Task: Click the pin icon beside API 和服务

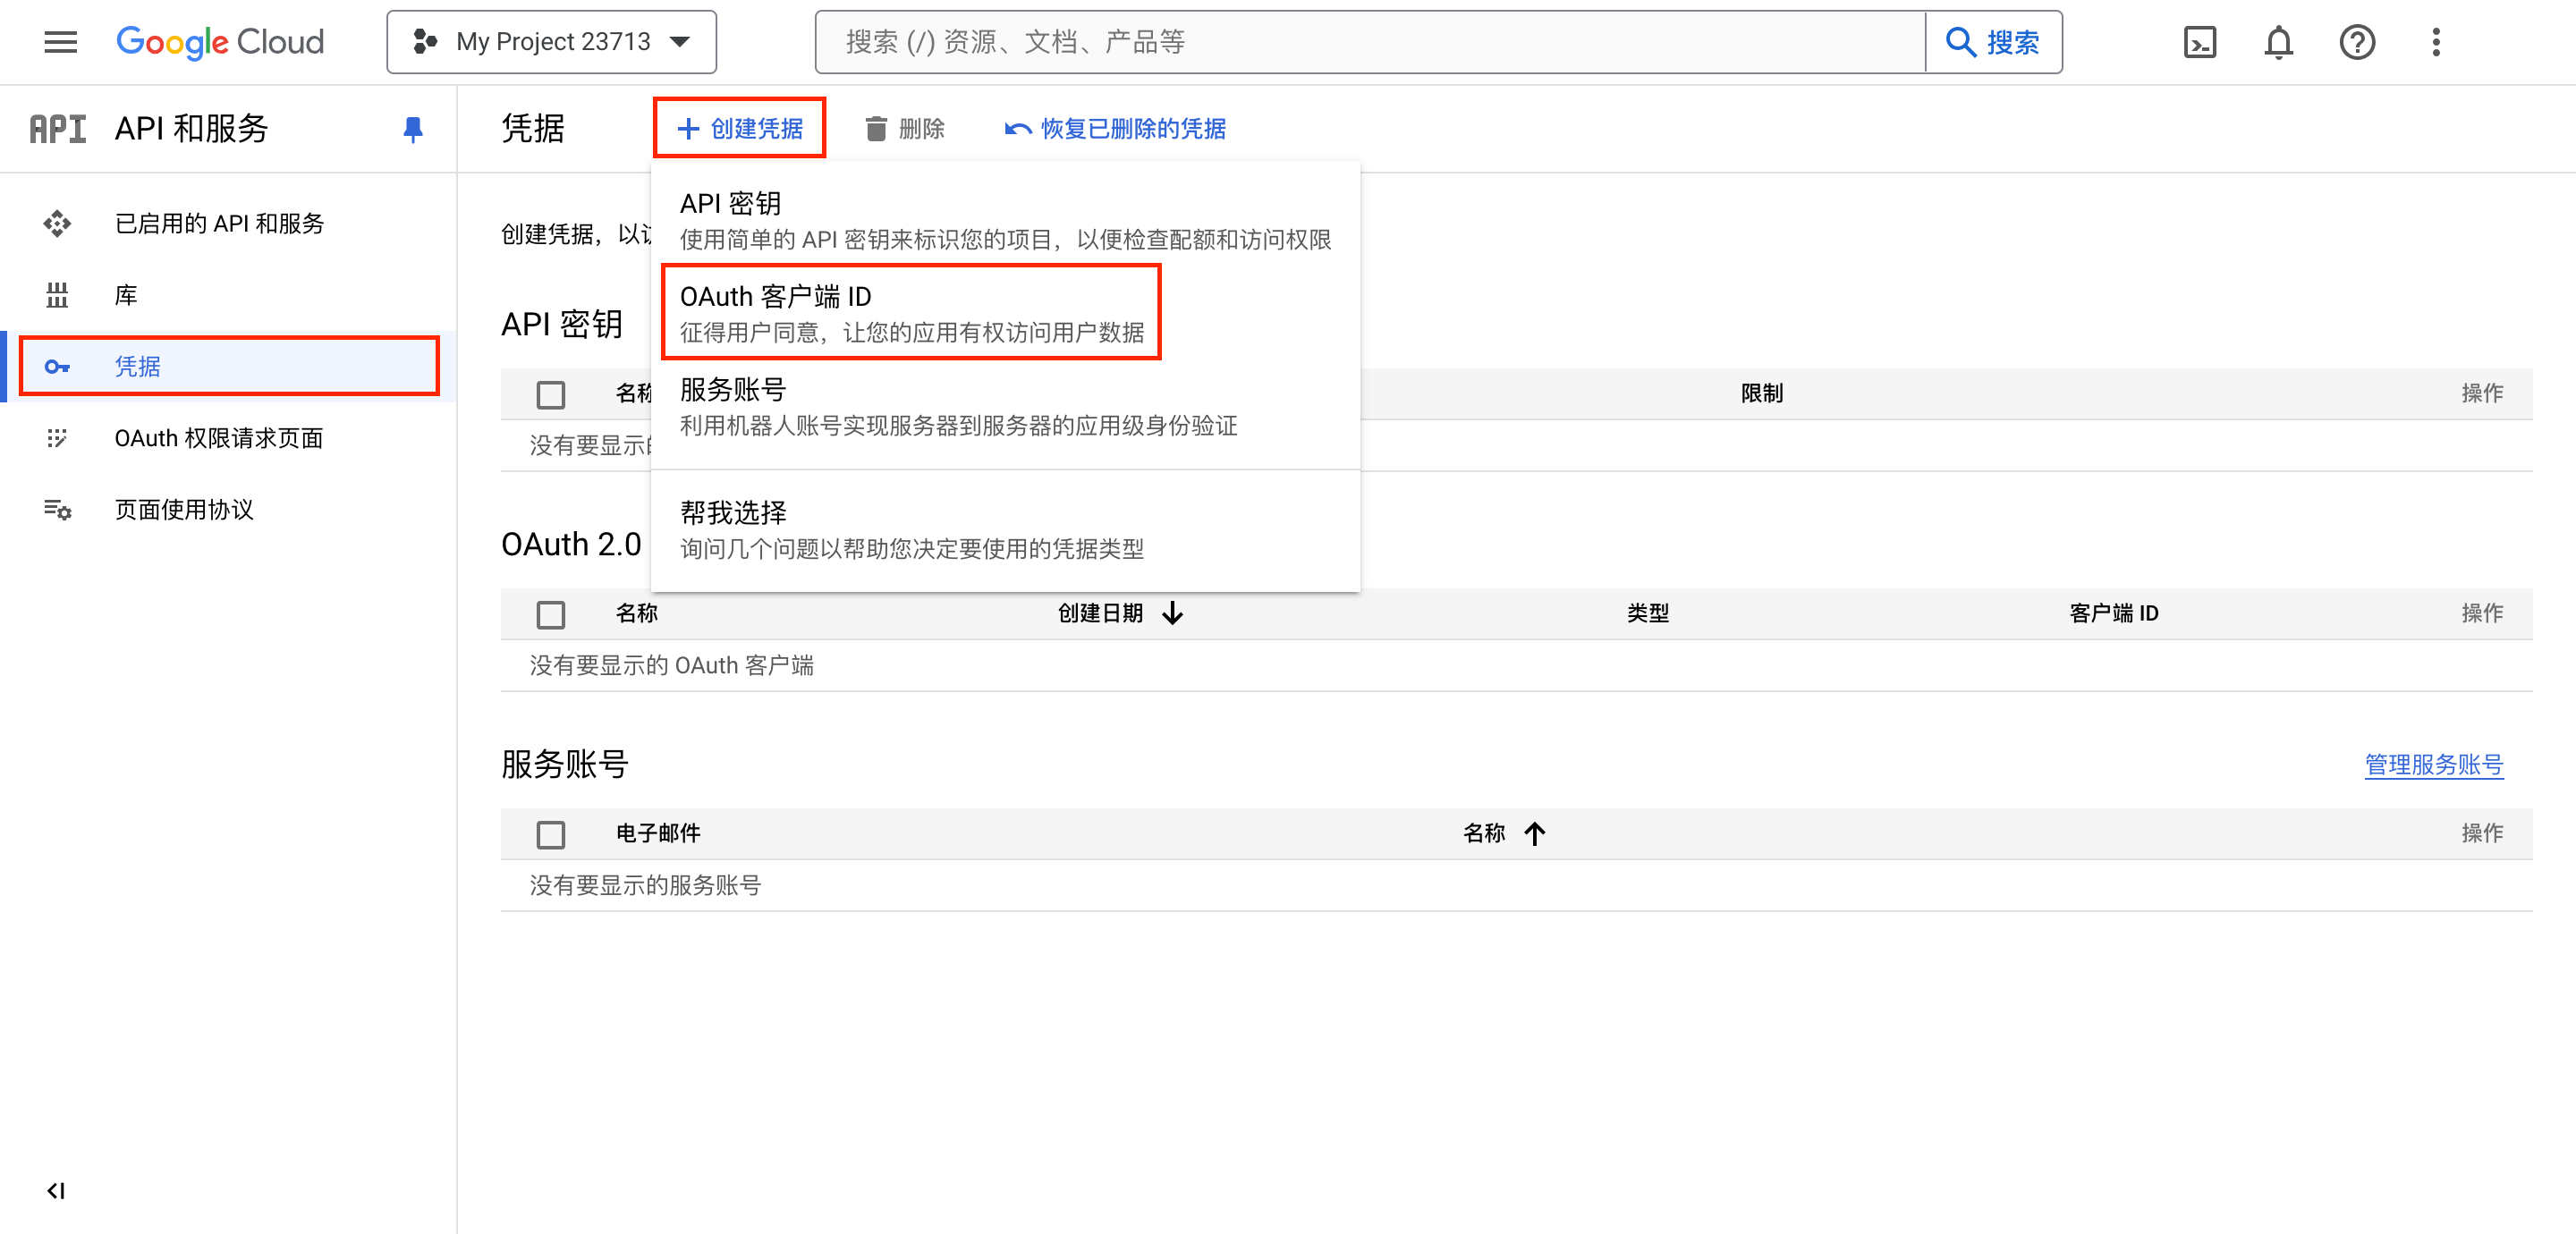Action: 412,129
